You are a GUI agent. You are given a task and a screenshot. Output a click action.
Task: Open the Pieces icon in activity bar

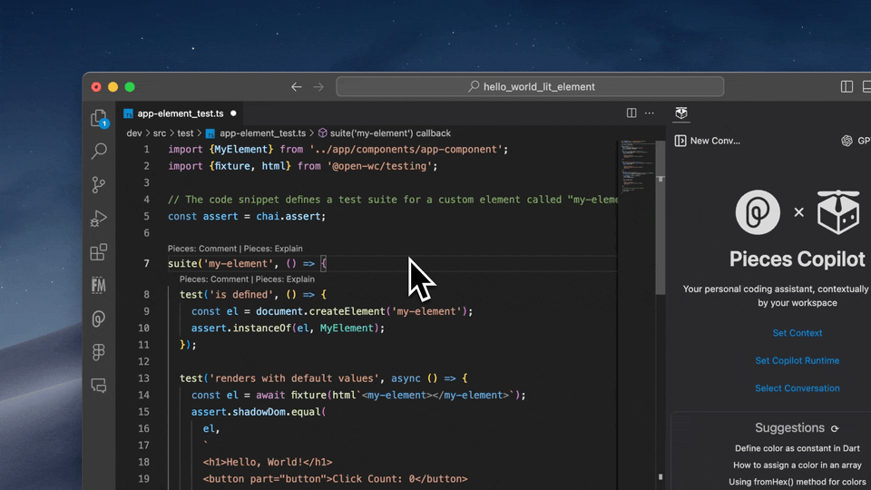pos(98,318)
